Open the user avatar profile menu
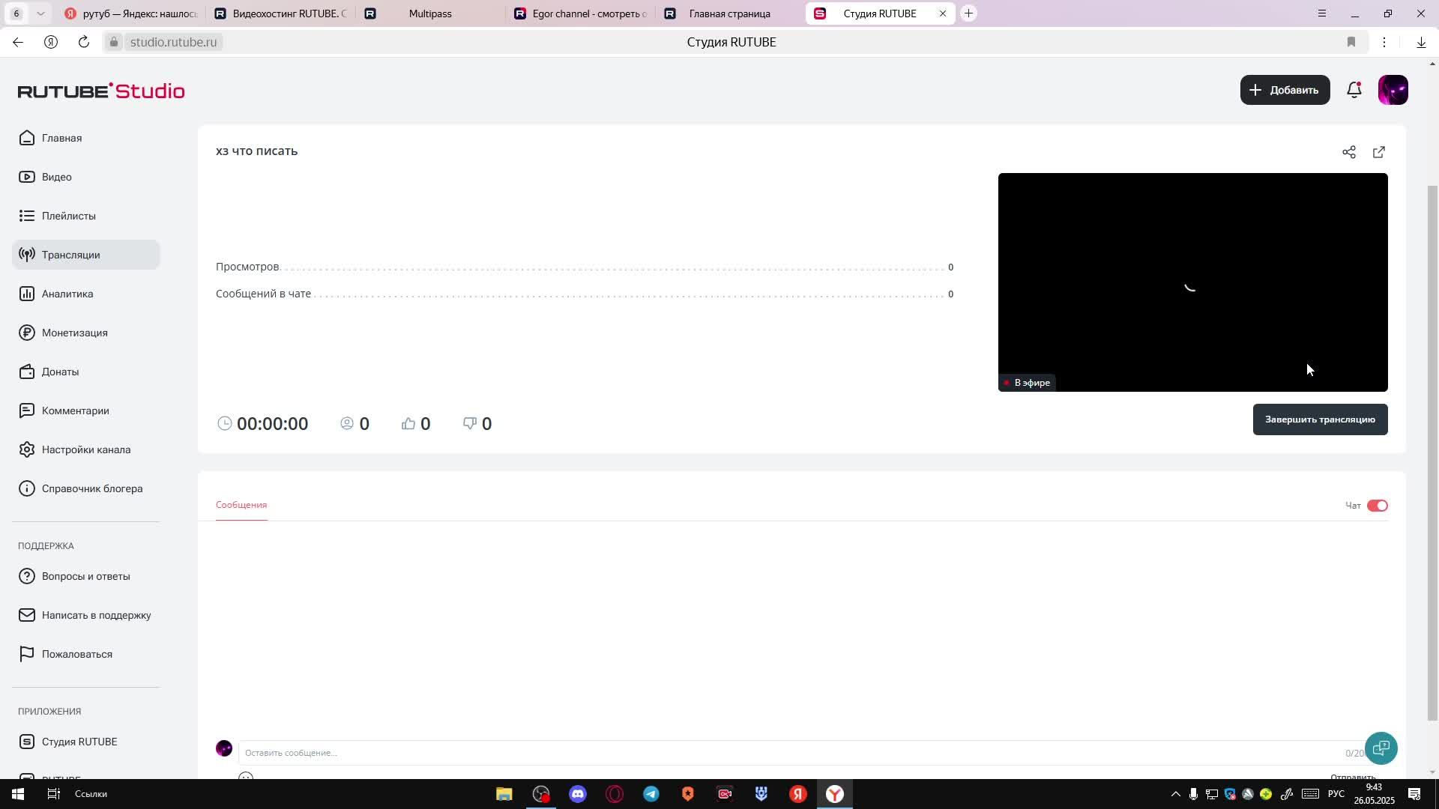The image size is (1439, 809). click(1393, 90)
